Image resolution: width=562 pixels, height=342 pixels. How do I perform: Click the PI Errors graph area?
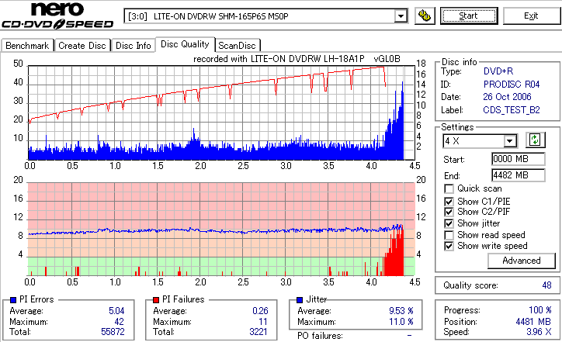click(221, 112)
